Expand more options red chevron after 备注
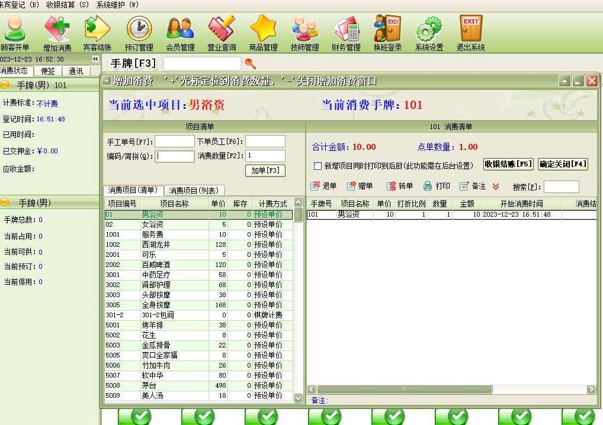603x425 pixels. click(x=496, y=186)
